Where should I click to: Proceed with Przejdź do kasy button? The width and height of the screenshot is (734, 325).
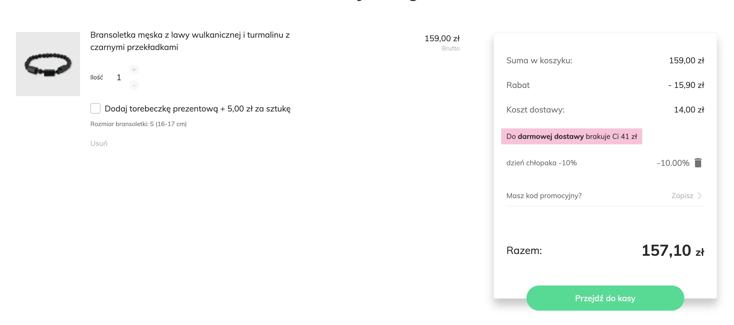pos(605,298)
